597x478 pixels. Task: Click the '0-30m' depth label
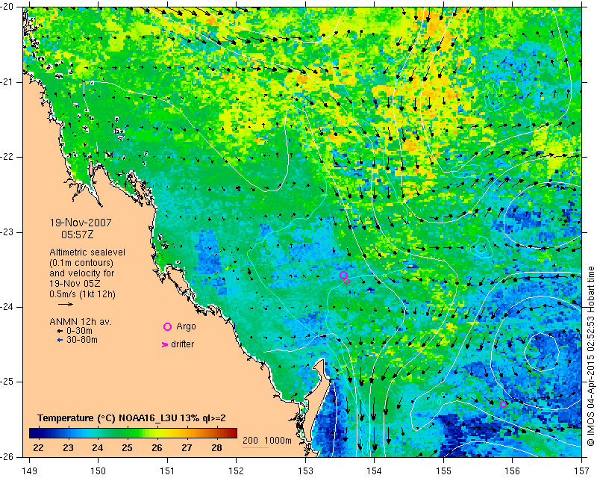click(79, 332)
